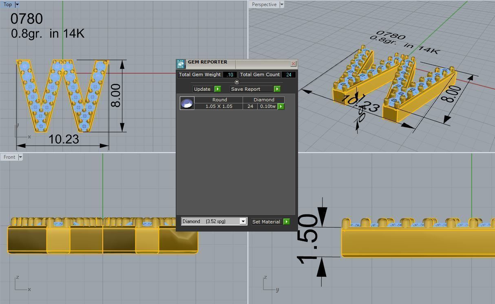The width and height of the screenshot is (495, 304).
Task: Click green arrow next to 0.10tw
Action: coord(281,106)
